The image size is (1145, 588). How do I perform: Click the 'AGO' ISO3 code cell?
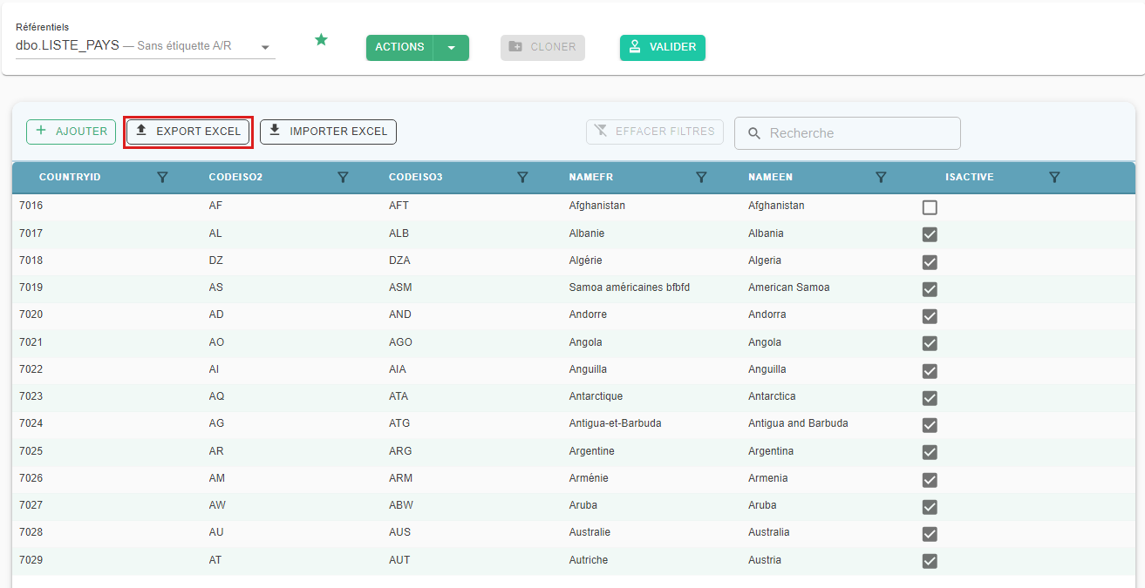(401, 342)
